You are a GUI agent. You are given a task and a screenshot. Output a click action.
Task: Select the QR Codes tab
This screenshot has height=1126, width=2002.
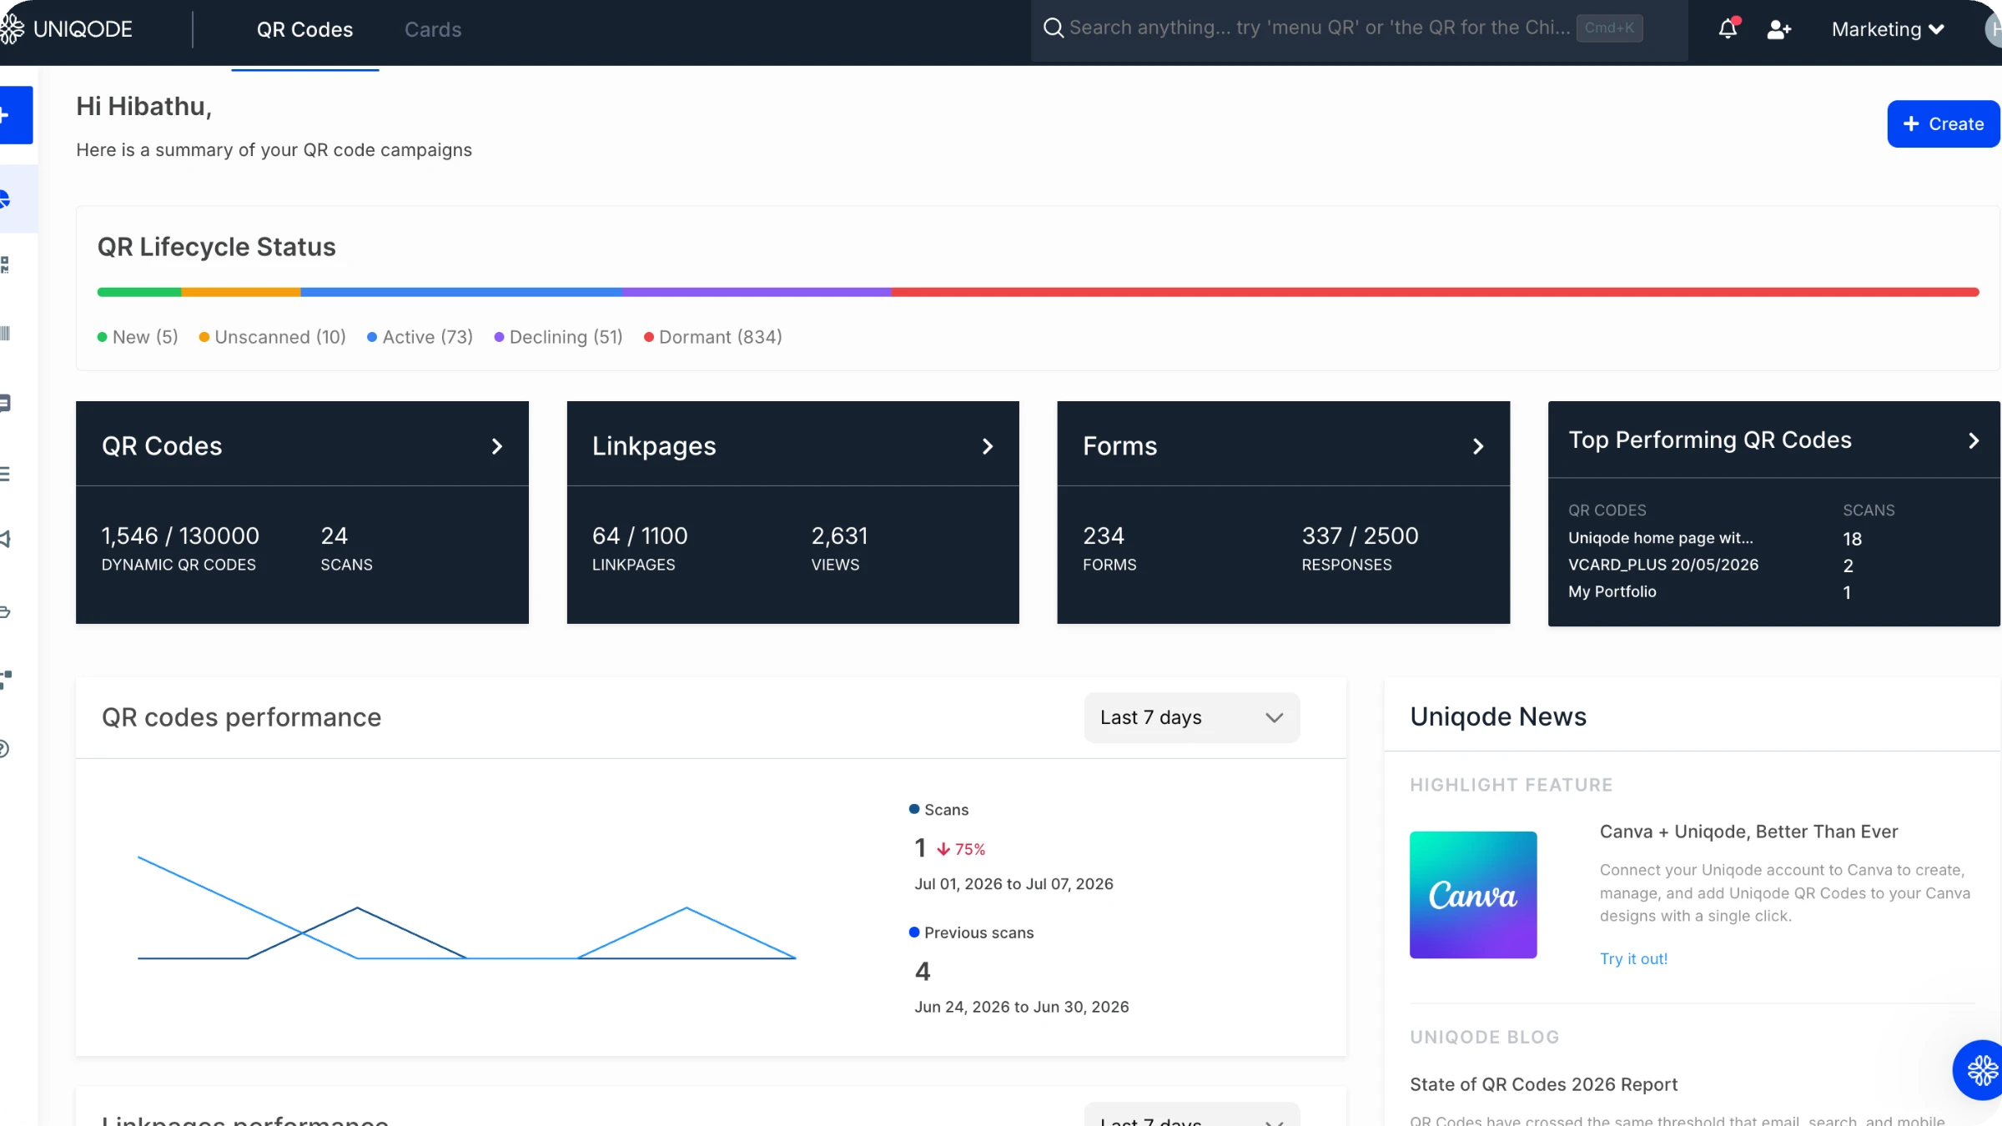304,29
